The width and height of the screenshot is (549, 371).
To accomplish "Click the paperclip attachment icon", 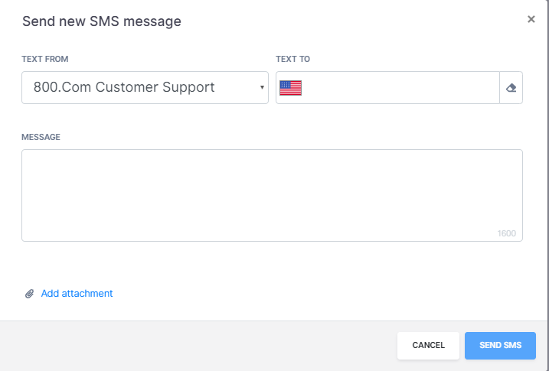I will (x=29, y=294).
